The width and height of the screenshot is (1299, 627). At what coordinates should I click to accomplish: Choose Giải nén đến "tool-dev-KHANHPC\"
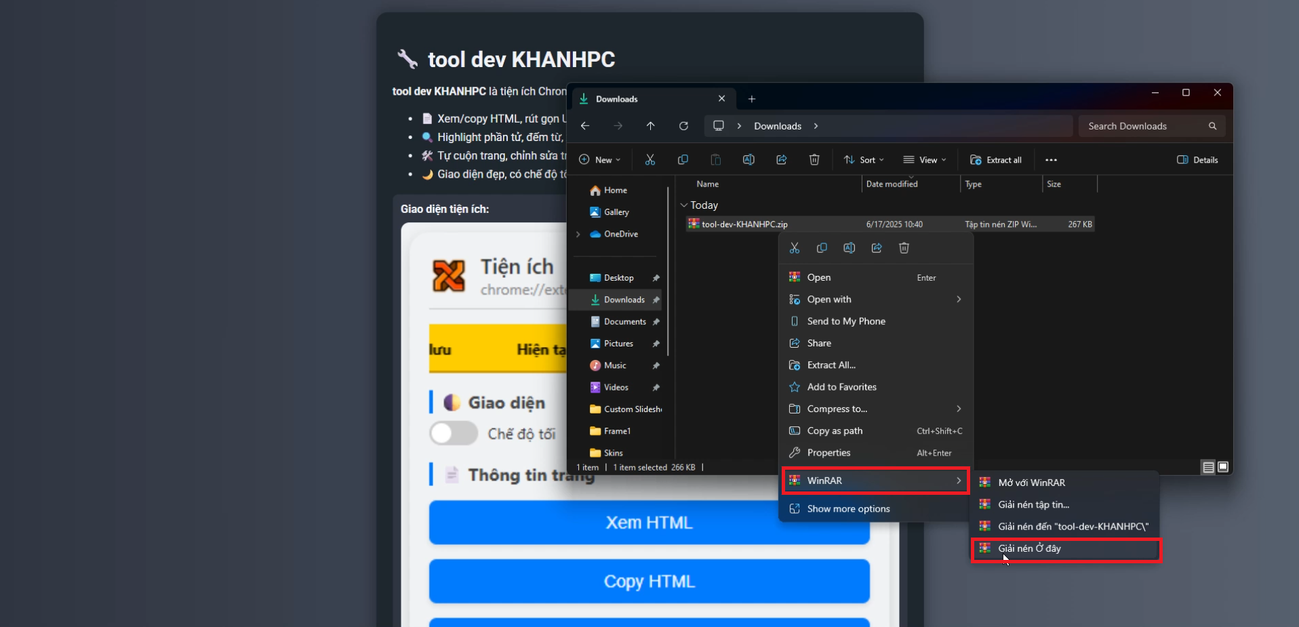coord(1065,527)
